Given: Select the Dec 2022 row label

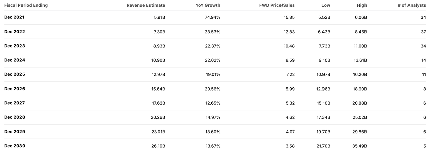Looking at the screenshot, I should 14,32.
